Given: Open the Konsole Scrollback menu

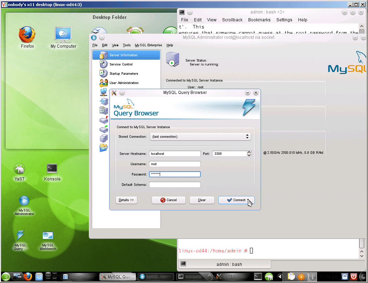Looking at the screenshot, I should [x=232, y=20].
